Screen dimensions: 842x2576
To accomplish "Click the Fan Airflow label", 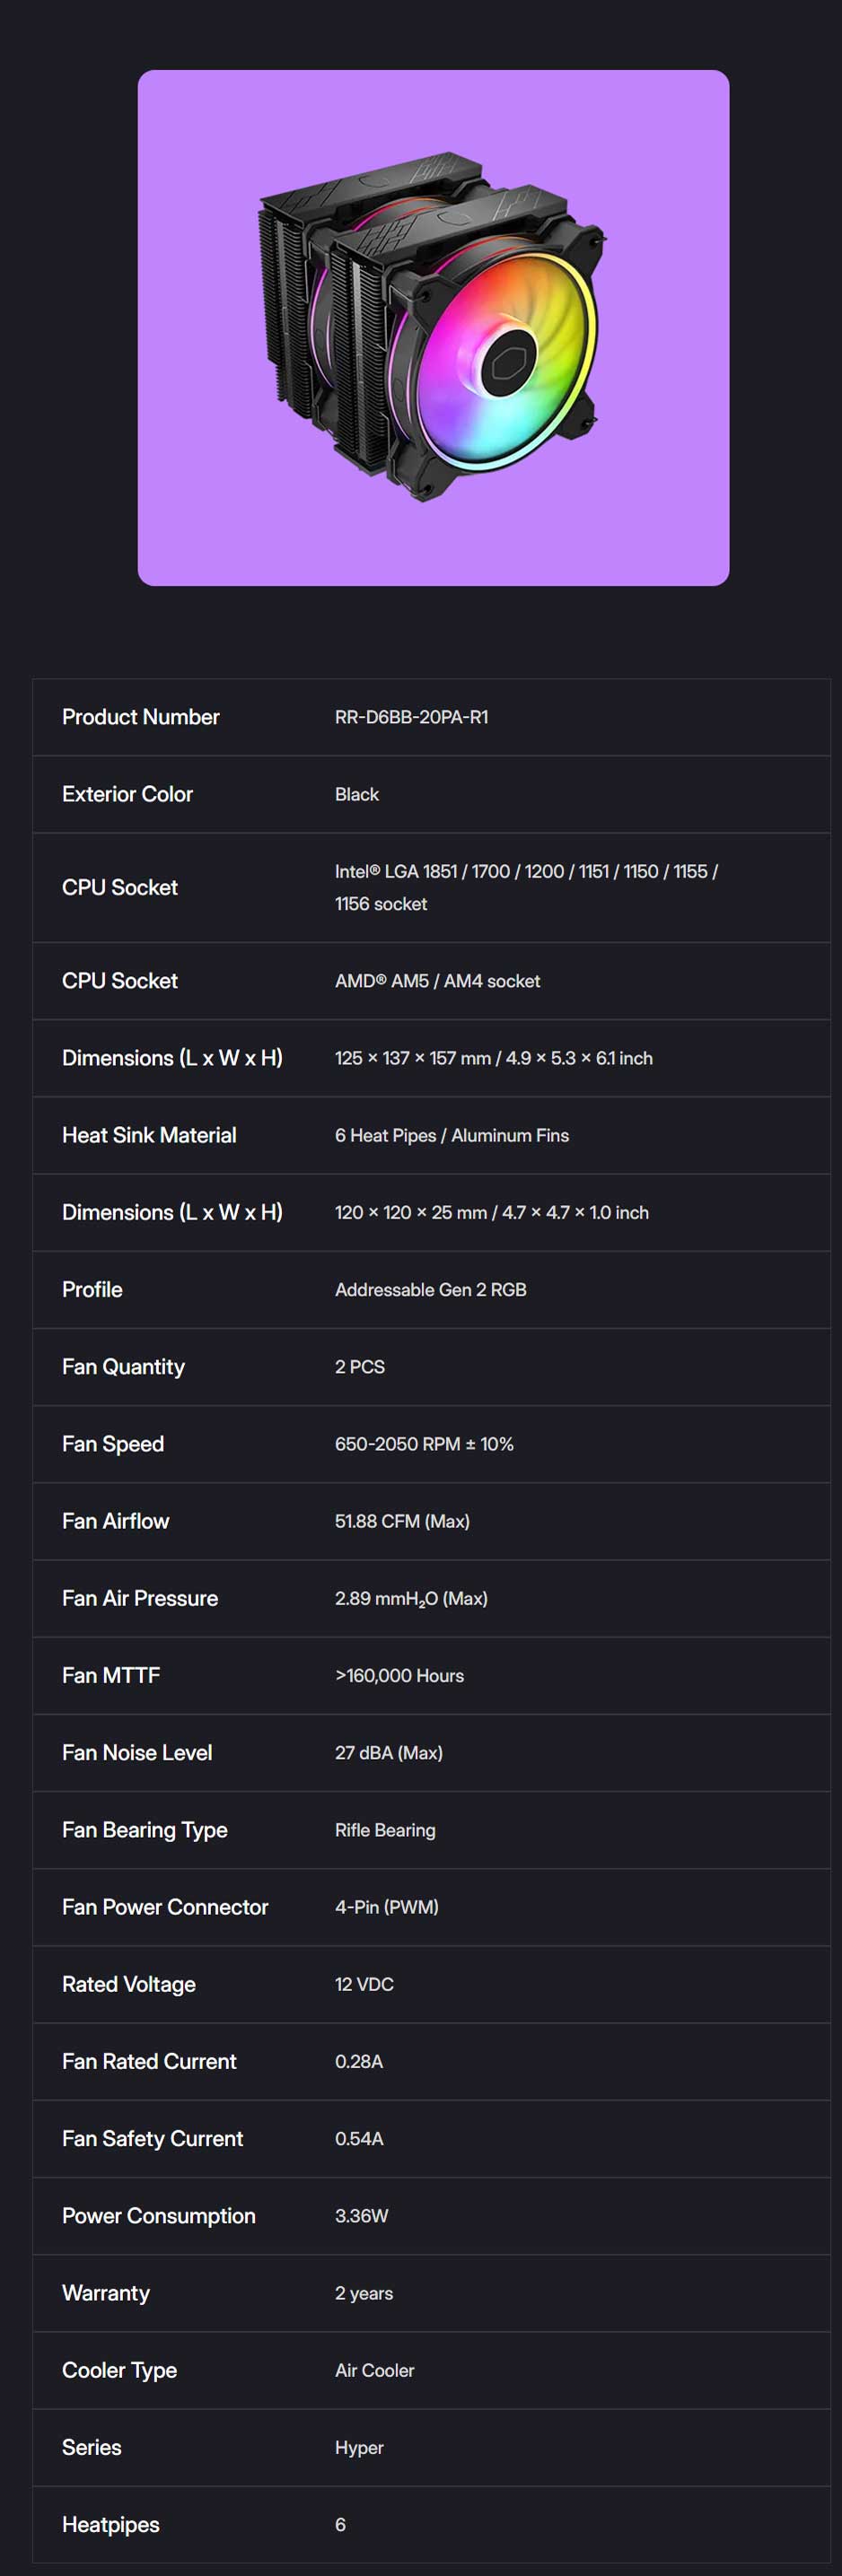I will (115, 1521).
